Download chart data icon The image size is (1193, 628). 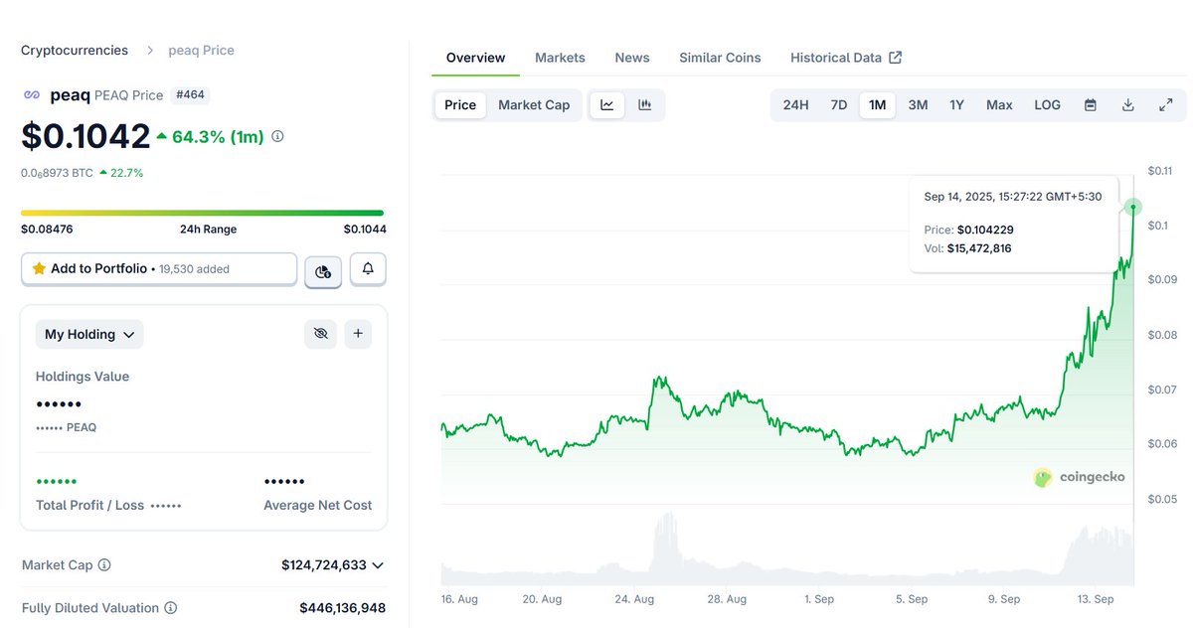point(1128,104)
